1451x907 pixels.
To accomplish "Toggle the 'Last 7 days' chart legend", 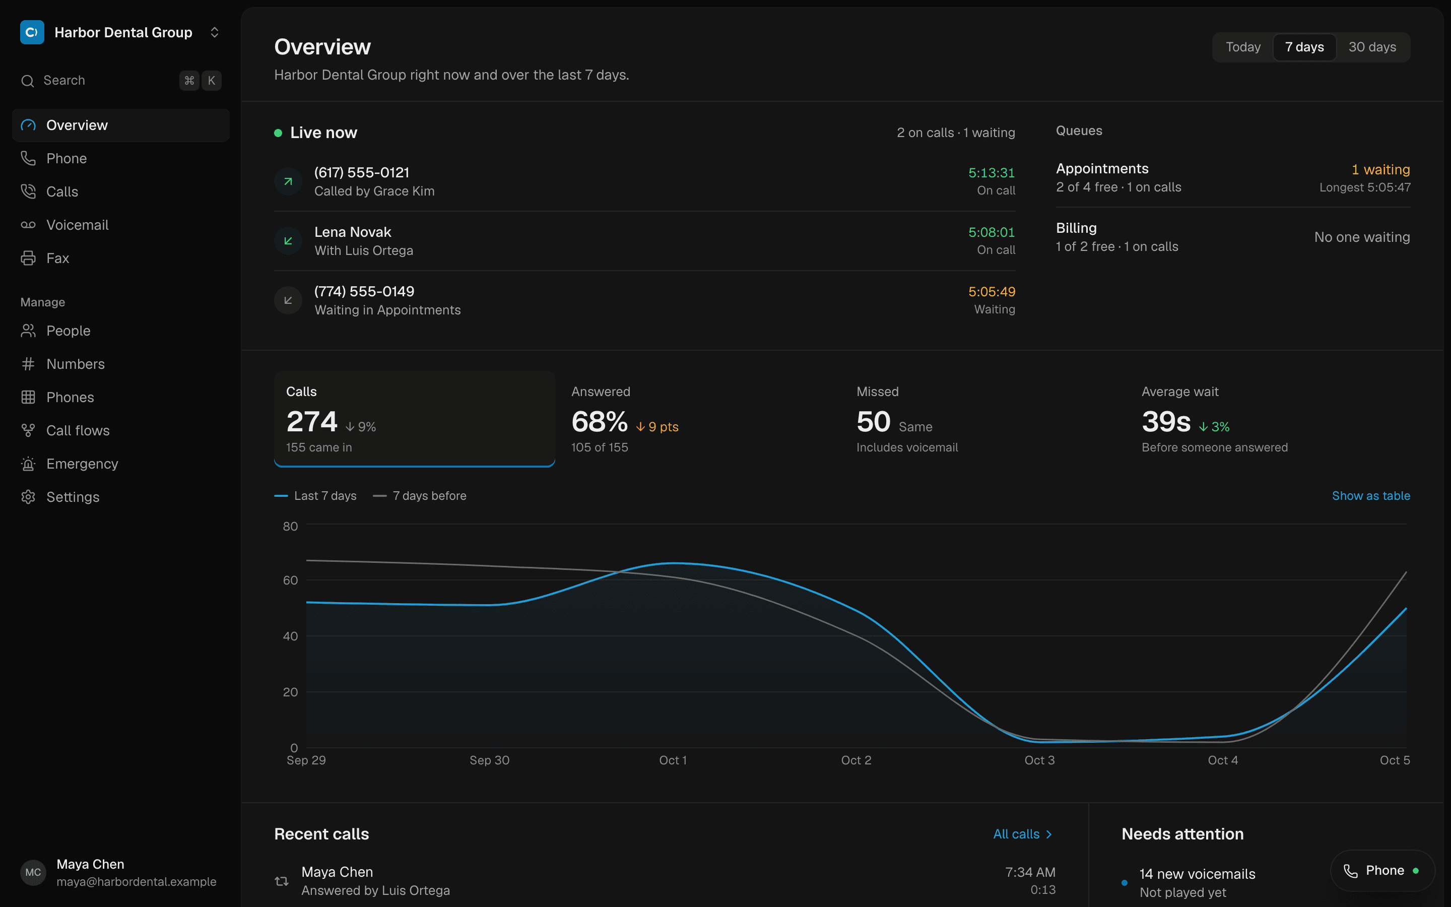I will coord(315,495).
